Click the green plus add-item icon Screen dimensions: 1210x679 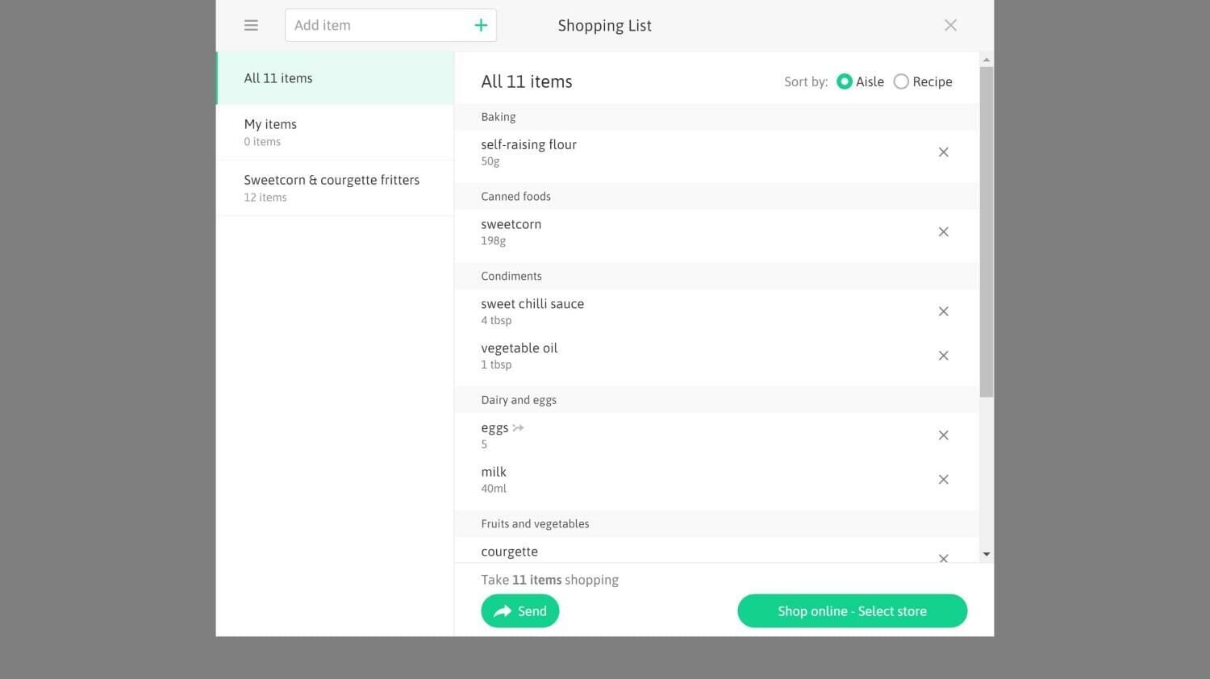481,26
